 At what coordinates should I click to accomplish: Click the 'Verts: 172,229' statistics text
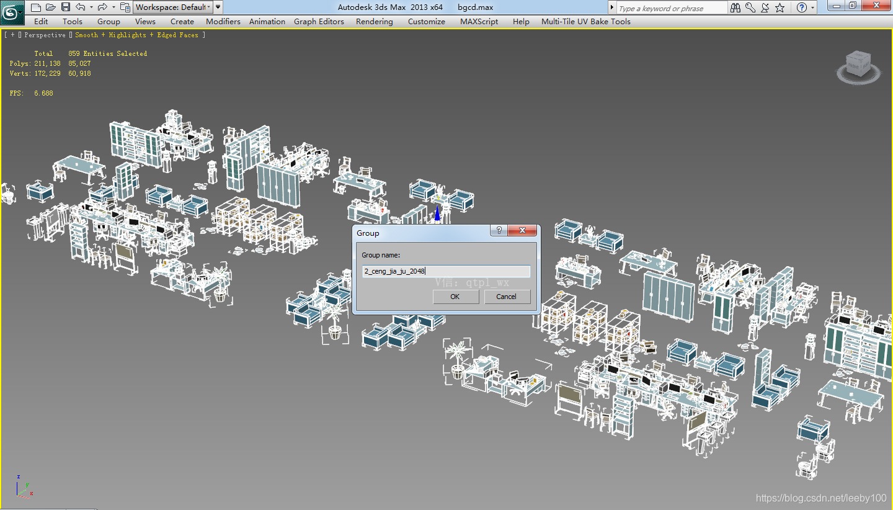tap(35, 74)
